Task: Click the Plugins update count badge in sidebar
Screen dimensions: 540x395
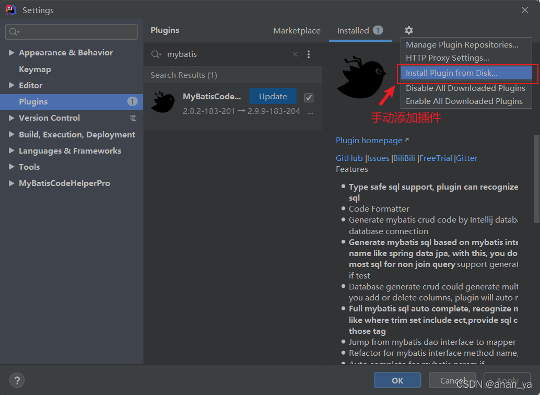Action: (132, 101)
